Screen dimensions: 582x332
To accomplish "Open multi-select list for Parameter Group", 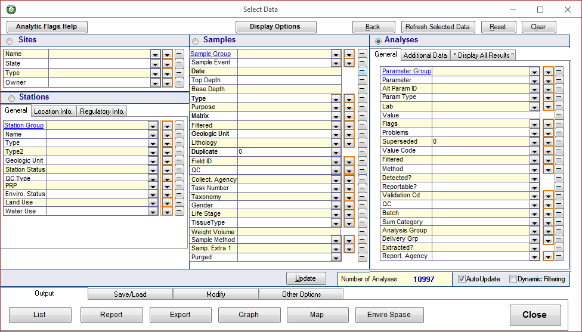I will [548, 71].
